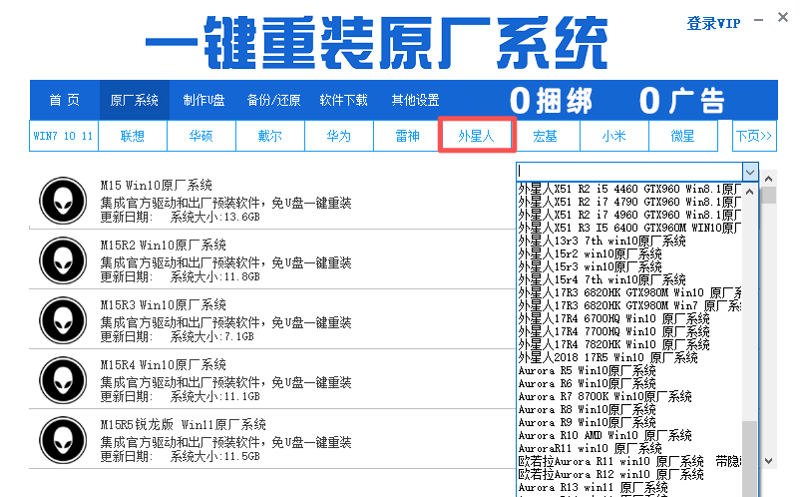The height and width of the screenshot is (497, 806).
Task: Minimize the application window
Action: 759,20
